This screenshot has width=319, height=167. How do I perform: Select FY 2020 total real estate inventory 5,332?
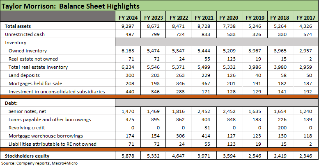pos(229,67)
